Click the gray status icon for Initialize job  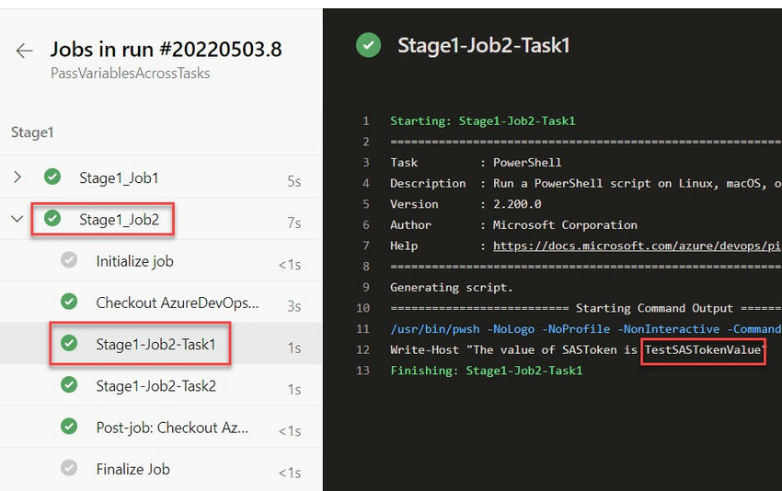(x=69, y=259)
